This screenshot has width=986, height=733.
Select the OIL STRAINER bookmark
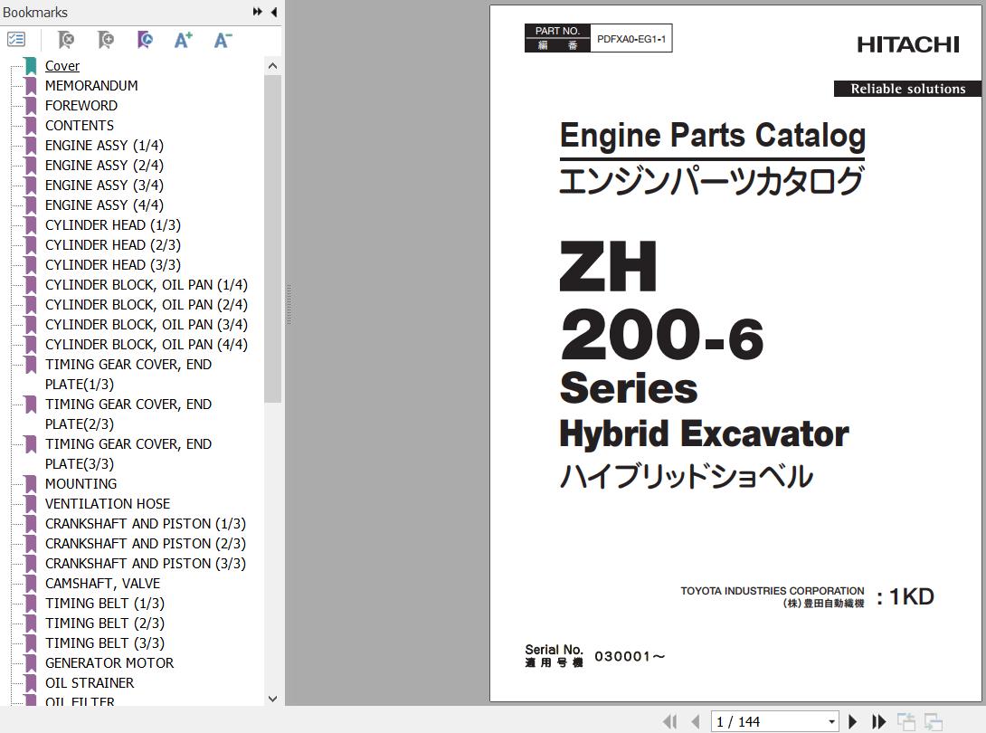point(90,683)
